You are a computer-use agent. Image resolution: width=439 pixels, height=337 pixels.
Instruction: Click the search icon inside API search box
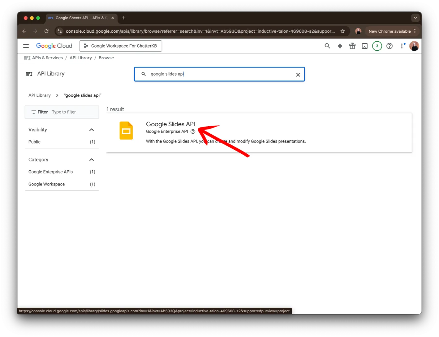click(x=144, y=74)
